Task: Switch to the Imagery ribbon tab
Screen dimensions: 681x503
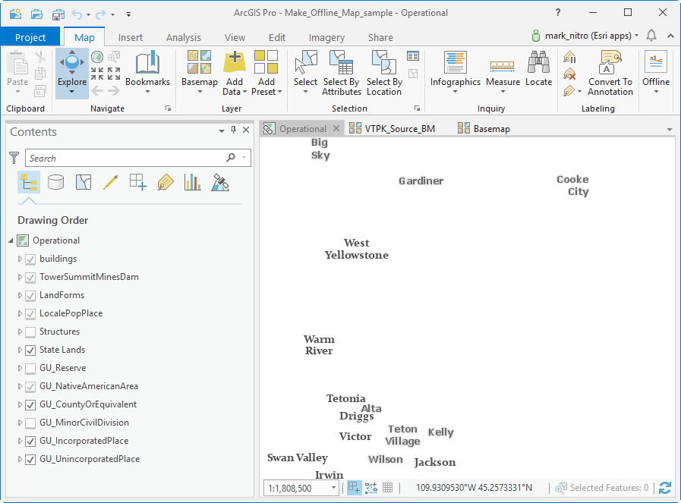Action: [x=326, y=37]
